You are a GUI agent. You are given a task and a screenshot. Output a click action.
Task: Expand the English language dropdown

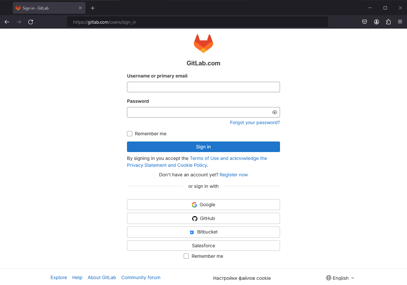click(340, 278)
